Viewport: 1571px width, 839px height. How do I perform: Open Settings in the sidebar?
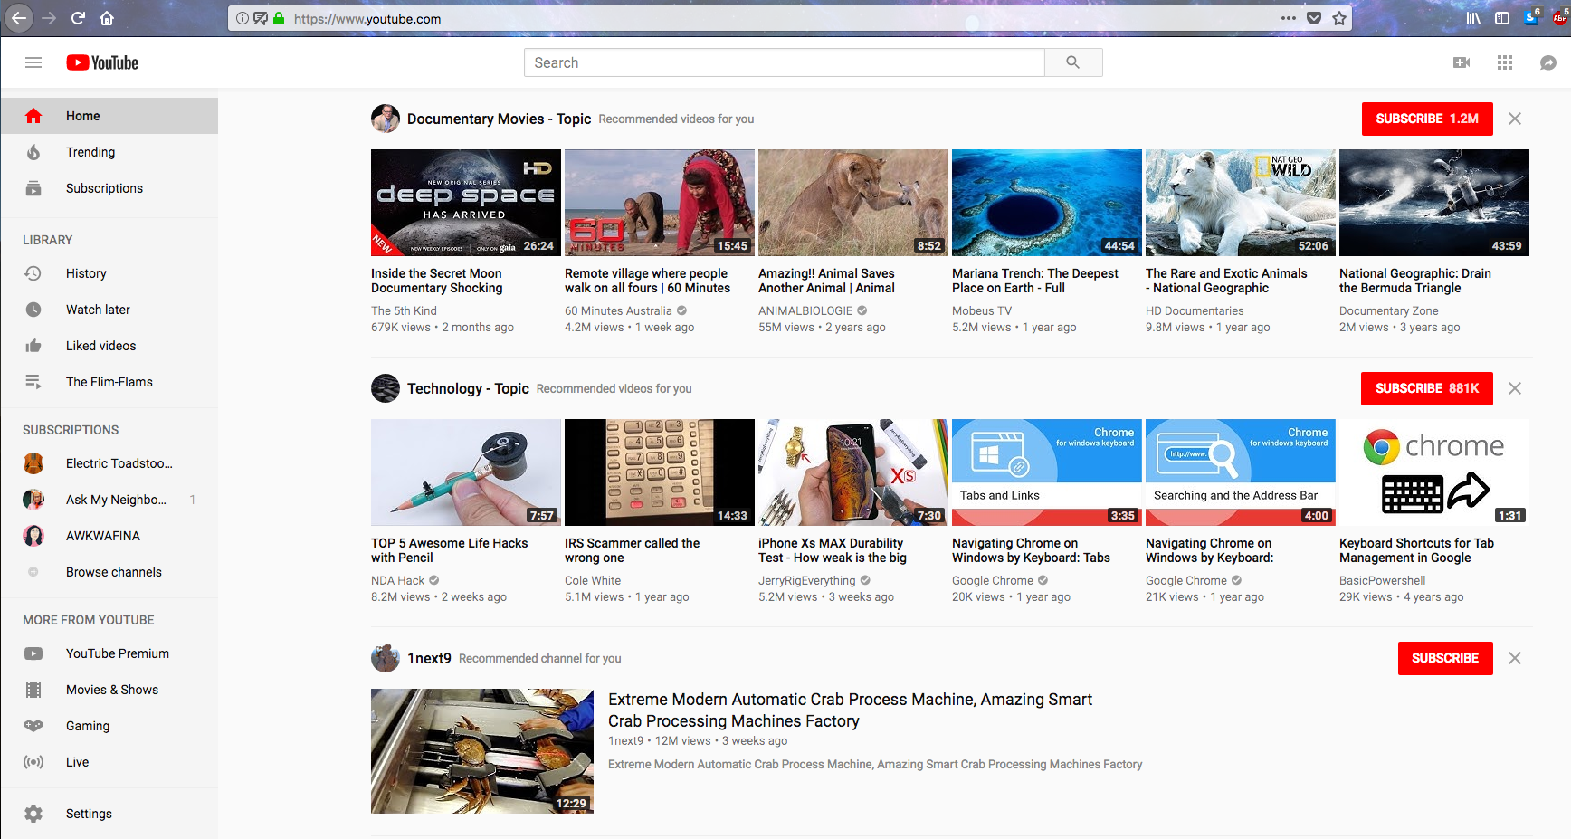[x=109, y=814]
